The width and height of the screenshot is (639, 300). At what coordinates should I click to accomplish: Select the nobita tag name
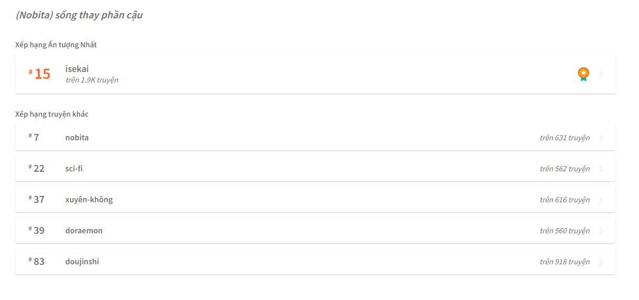(x=77, y=138)
